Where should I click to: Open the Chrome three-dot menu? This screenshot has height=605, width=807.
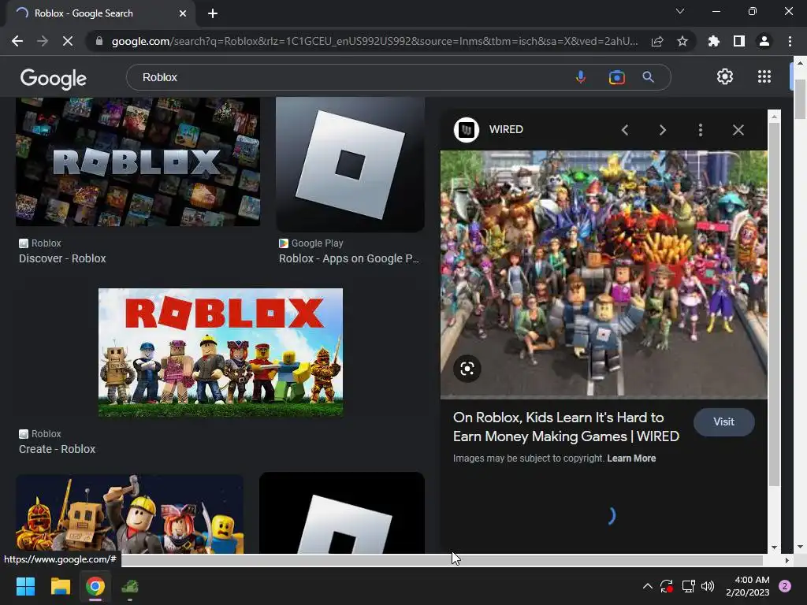pos(790,41)
